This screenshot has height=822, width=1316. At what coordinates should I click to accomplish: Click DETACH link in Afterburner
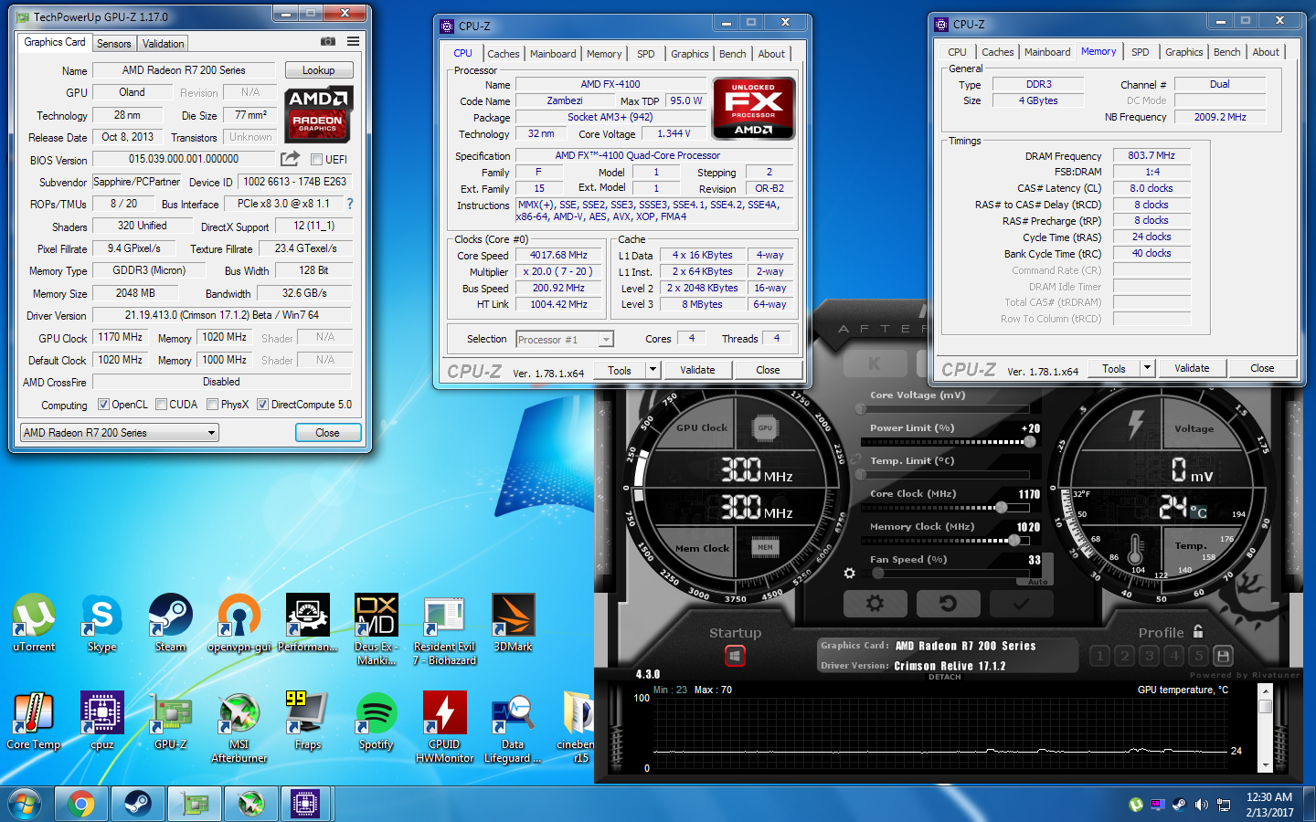point(944,677)
